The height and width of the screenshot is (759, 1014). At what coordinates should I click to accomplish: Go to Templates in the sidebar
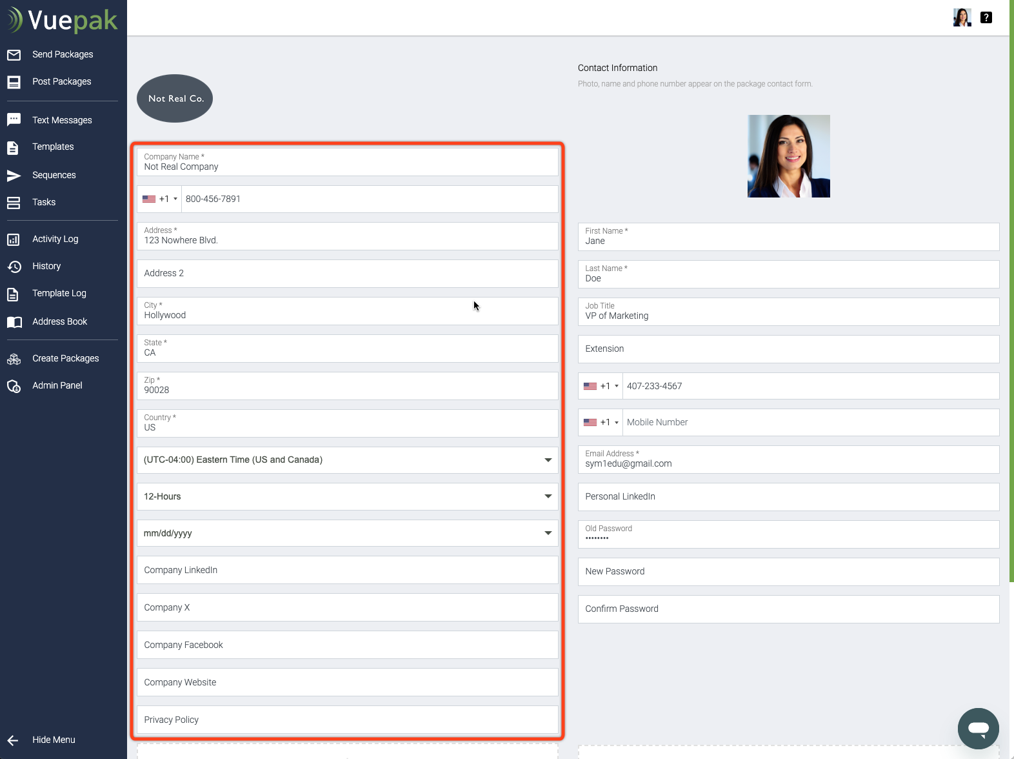point(53,147)
